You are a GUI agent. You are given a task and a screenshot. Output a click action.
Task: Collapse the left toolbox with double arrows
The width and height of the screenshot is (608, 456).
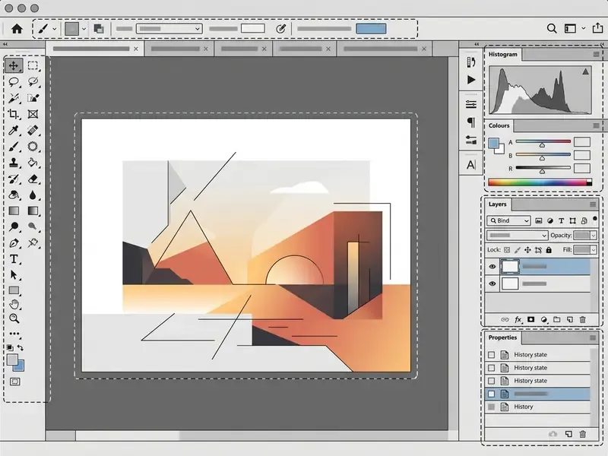(5, 44)
